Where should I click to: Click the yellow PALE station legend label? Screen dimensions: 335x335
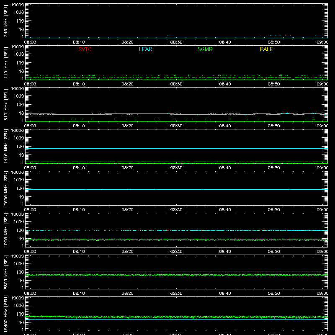pyautogui.click(x=266, y=49)
